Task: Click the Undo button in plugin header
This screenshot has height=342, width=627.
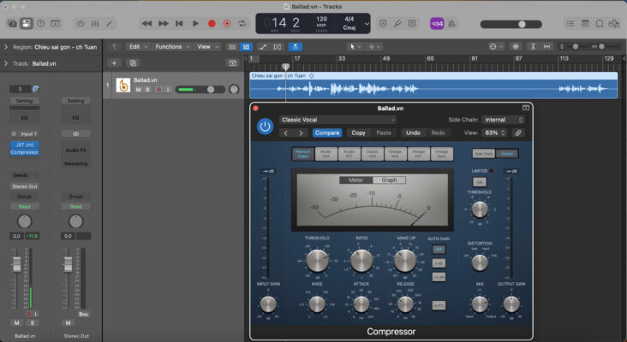Action: tap(413, 133)
